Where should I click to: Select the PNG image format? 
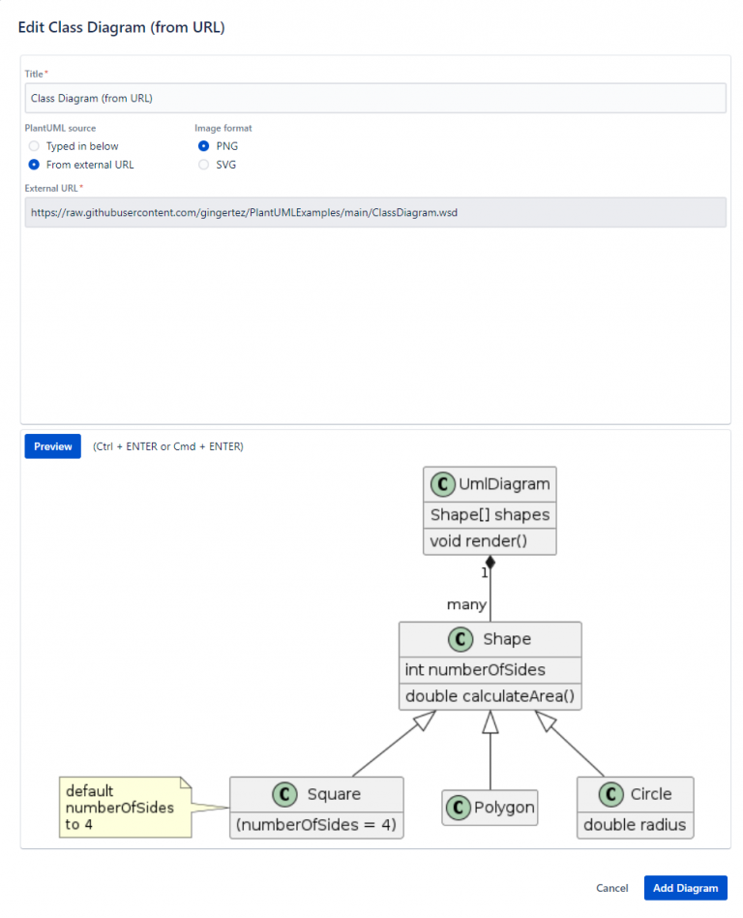click(x=202, y=145)
